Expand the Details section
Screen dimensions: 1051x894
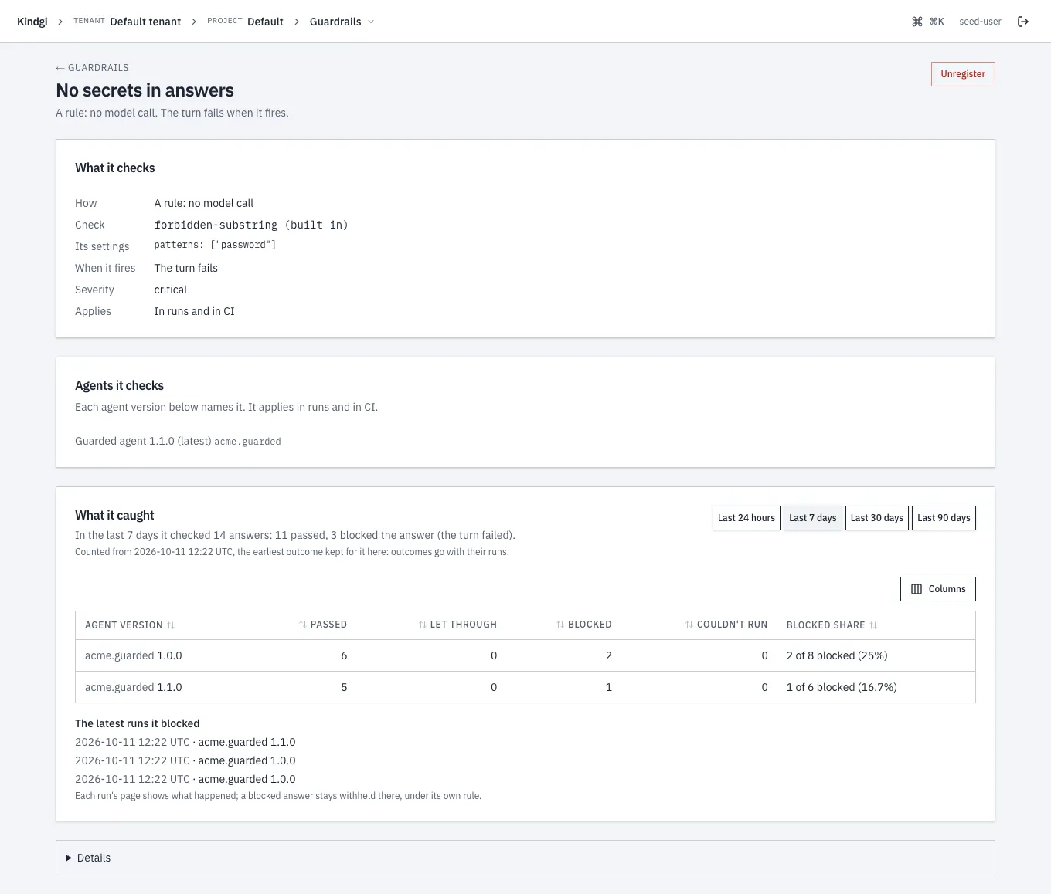tap(525, 858)
